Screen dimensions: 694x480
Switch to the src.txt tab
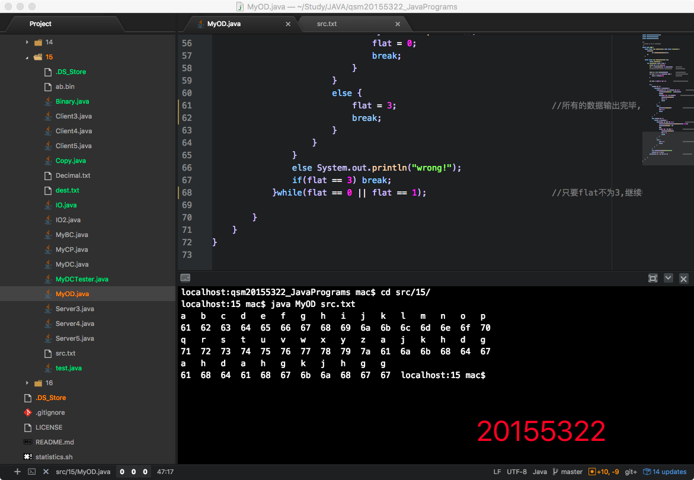click(327, 24)
